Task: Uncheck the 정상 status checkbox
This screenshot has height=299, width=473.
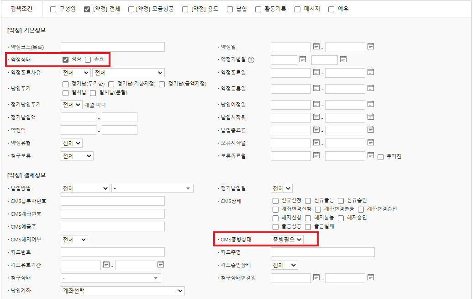Action: click(x=66, y=59)
